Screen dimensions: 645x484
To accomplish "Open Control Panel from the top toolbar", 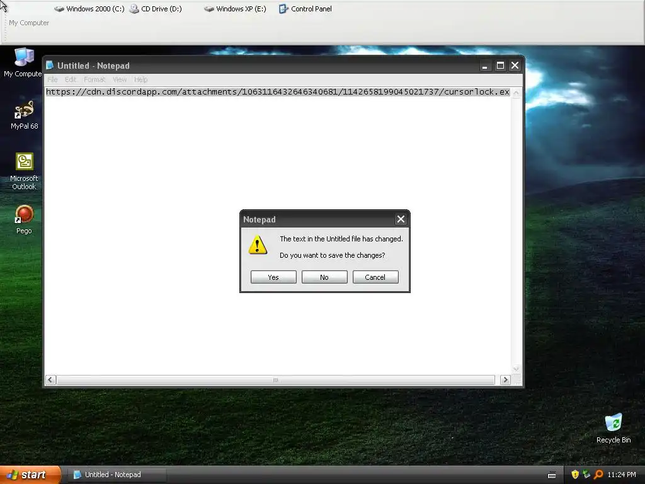I will click(305, 9).
